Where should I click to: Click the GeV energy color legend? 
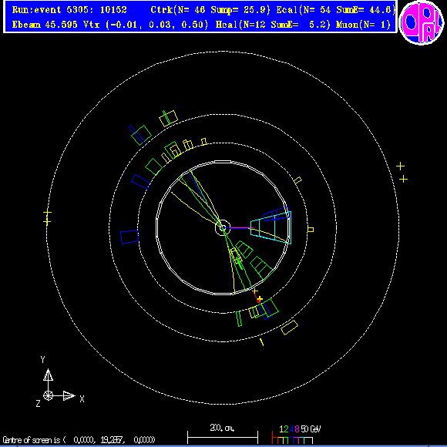coord(297,434)
